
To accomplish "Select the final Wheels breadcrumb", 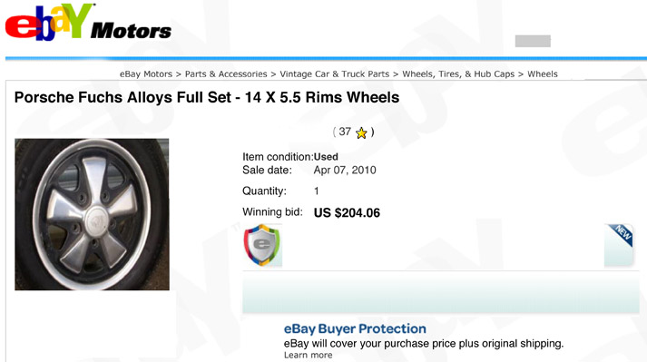I will coord(543,74).
